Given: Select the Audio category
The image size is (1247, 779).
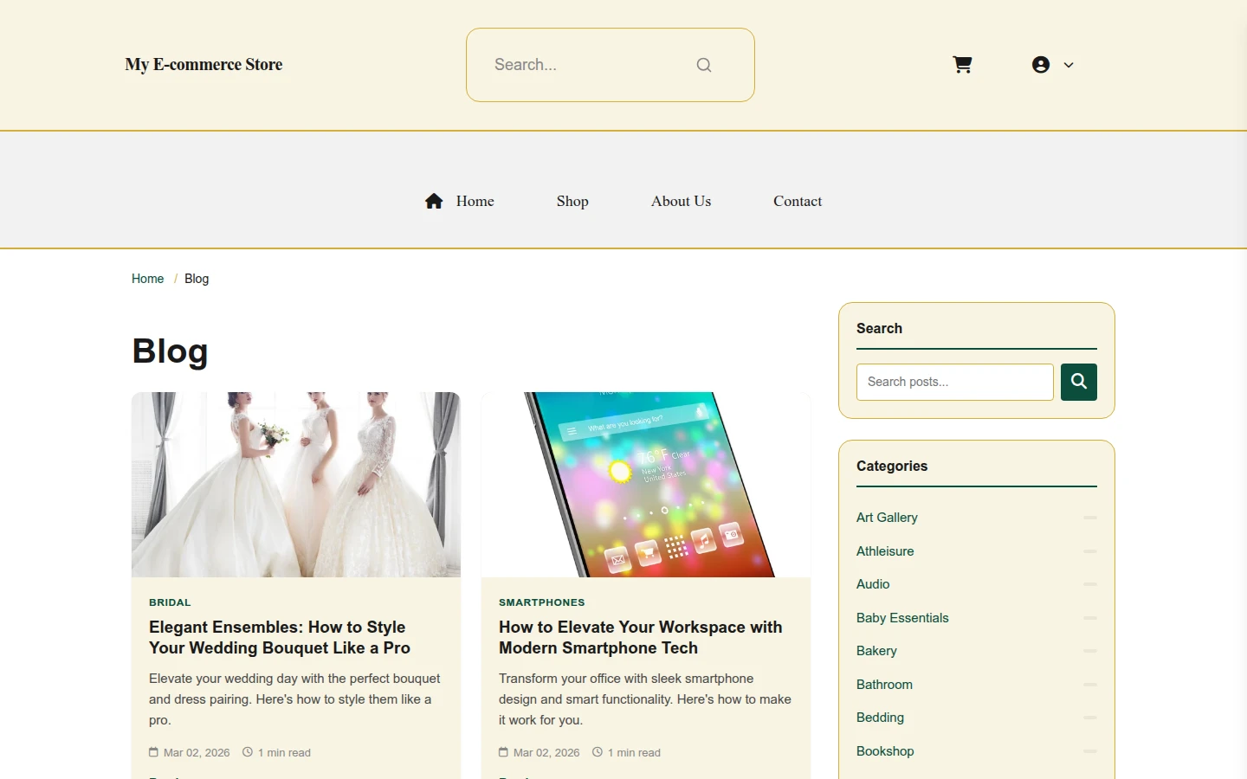Looking at the screenshot, I should coord(873,584).
